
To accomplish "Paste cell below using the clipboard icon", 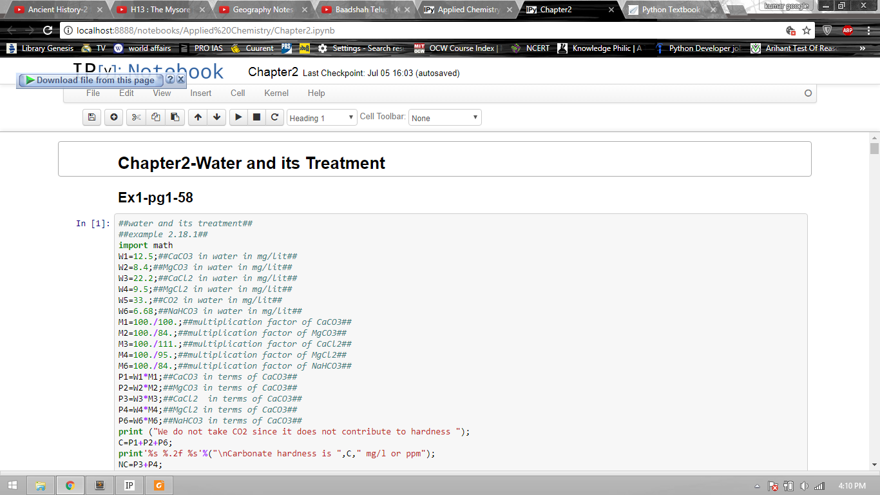I will tap(175, 117).
